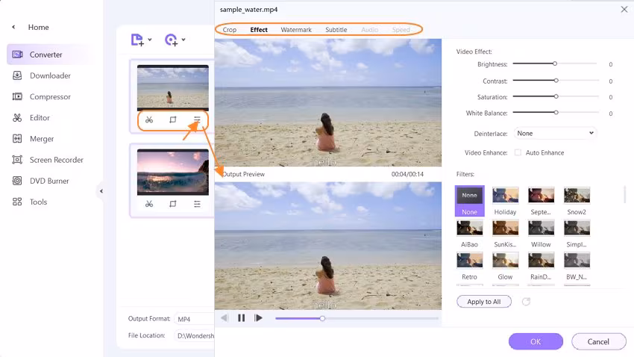The image size is (634, 357).
Task: Open the Deinterlace dropdown
Action: pyautogui.click(x=555, y=133)
